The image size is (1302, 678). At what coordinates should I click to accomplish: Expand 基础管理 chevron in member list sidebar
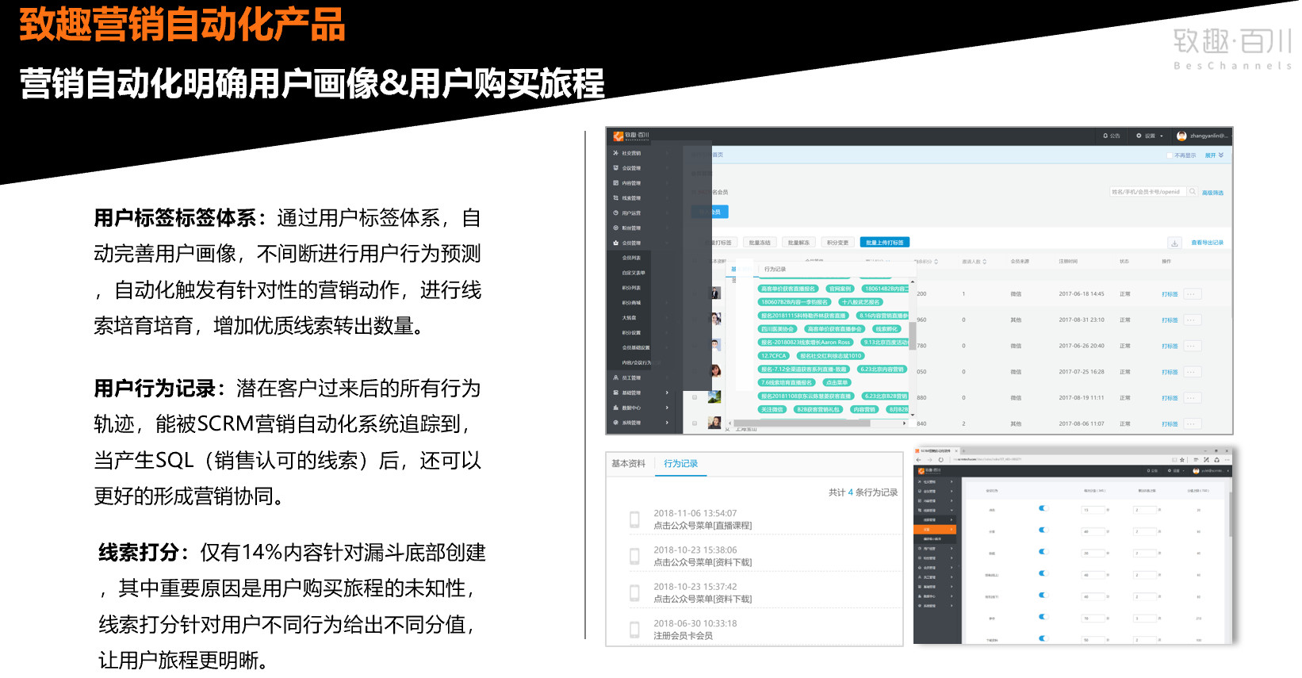click(667, 393)
